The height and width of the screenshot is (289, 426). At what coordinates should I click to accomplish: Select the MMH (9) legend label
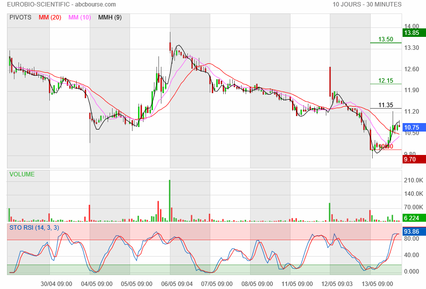click(110, 17)
